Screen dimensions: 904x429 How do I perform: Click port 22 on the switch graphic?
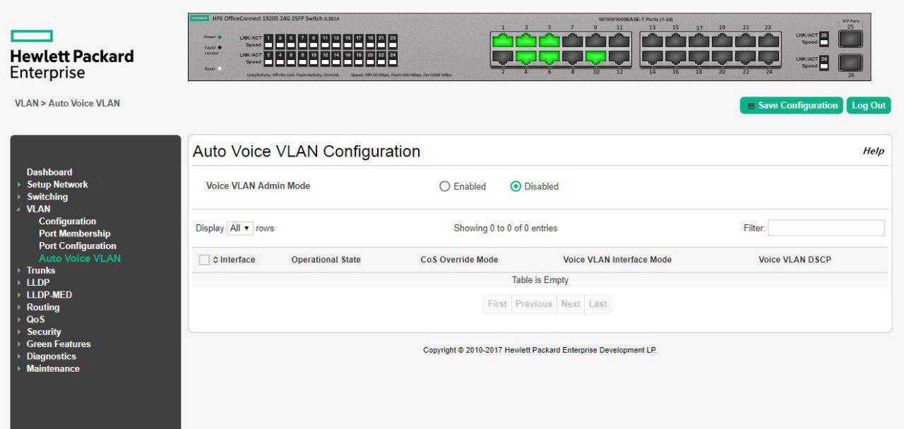pyautogui.click(x=746, y=57)
